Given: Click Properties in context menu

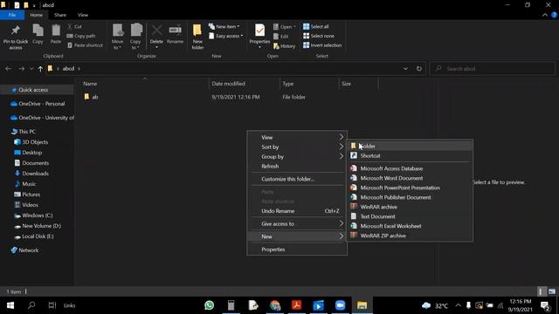Looking at the screenshot, I should pyautogui.click(x=297, y=249).
